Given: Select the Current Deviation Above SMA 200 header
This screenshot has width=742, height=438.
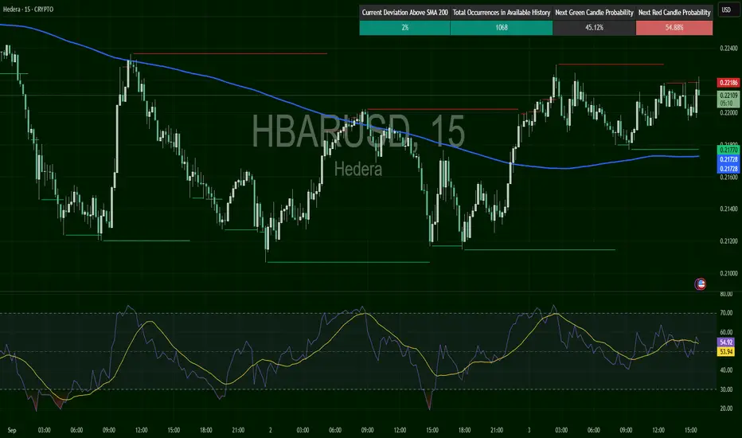Looking at the screenshot, I should (404, 13).
